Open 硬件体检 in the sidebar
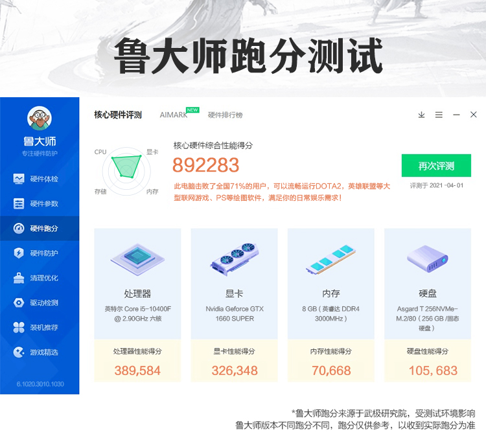 click(x=40, y=179)
